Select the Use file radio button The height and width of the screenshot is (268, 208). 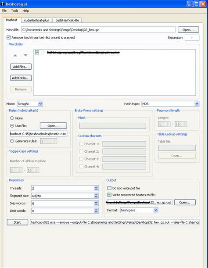click(x=12, y=125)
